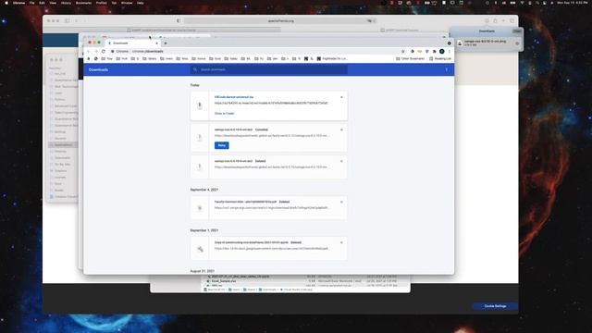Open the File menu
Image resolution: width=592 pixels, height=333 pixels.
coord(31,3)
